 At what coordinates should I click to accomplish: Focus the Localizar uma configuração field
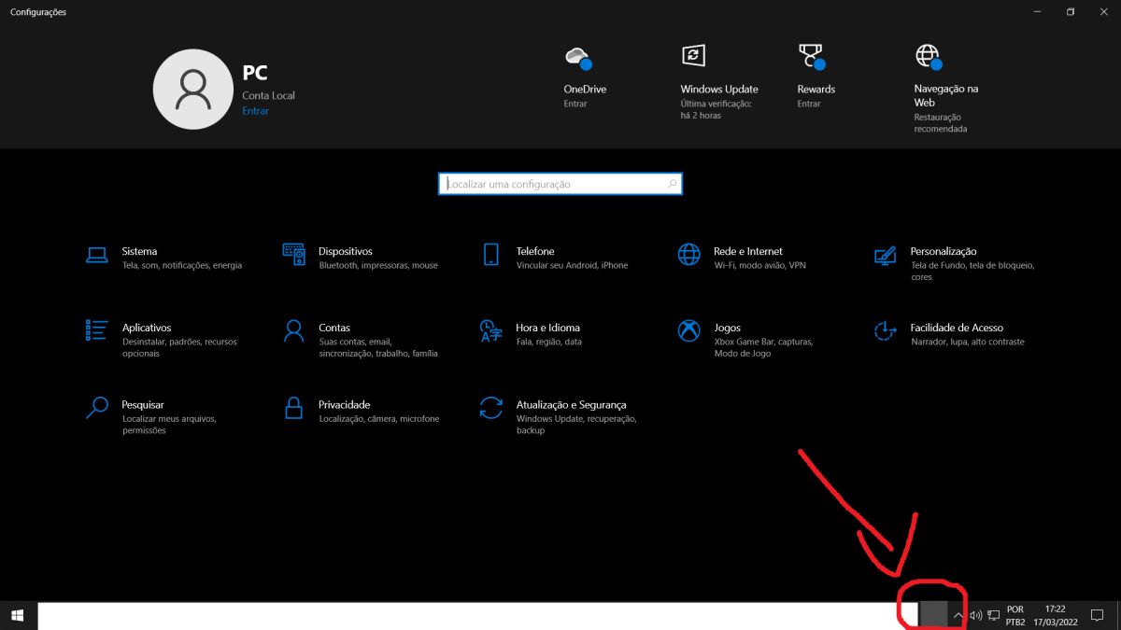(560, 185)
